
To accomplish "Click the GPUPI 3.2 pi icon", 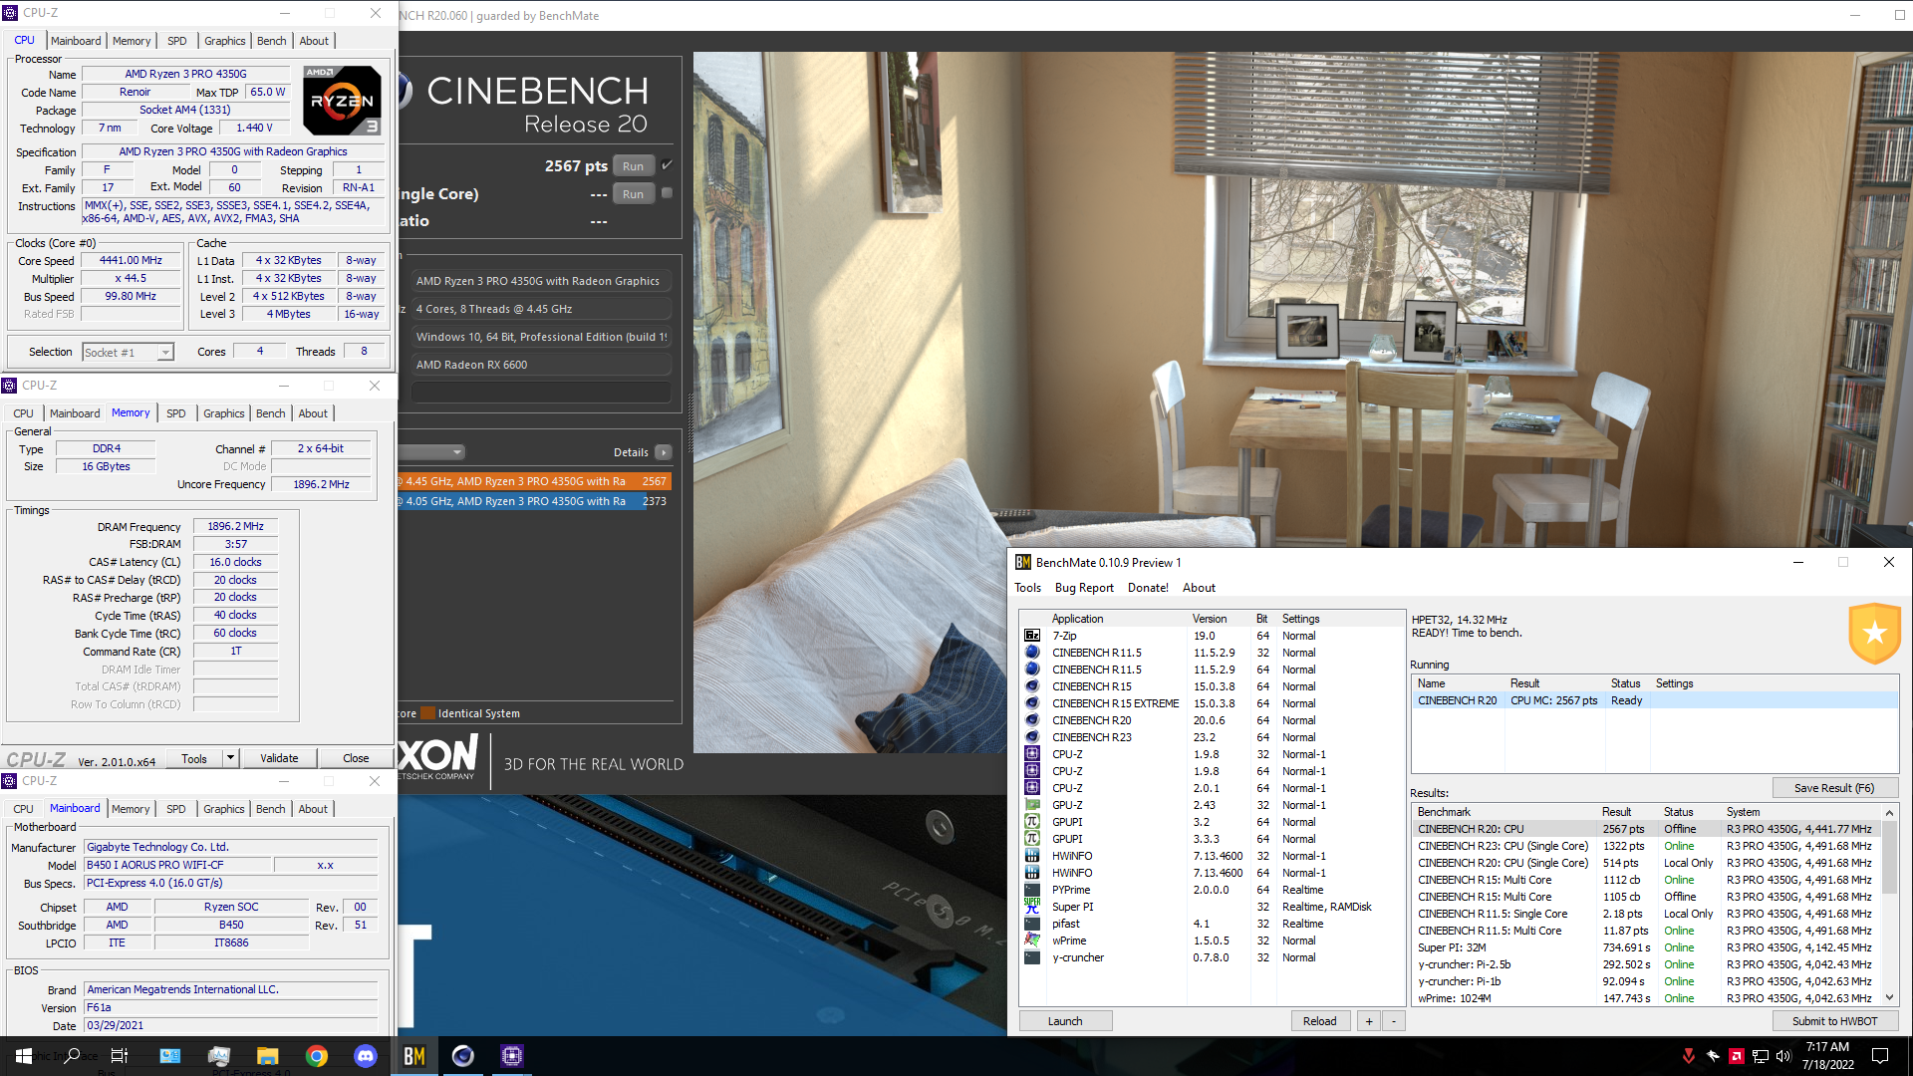I will pyautogui.click(x=1032, y=822).
